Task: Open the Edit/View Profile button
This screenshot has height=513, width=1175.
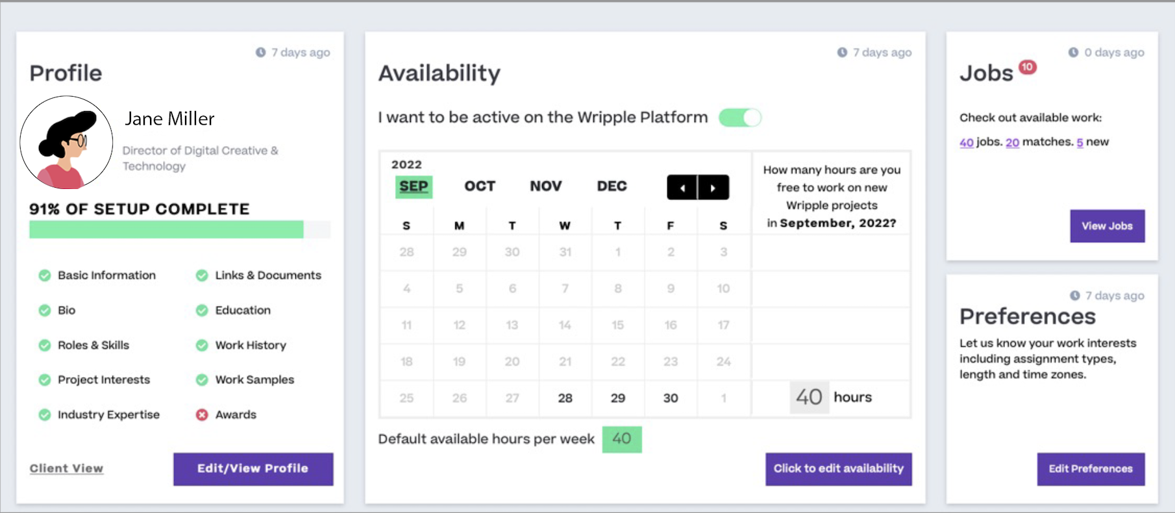Action: (253, 469)
